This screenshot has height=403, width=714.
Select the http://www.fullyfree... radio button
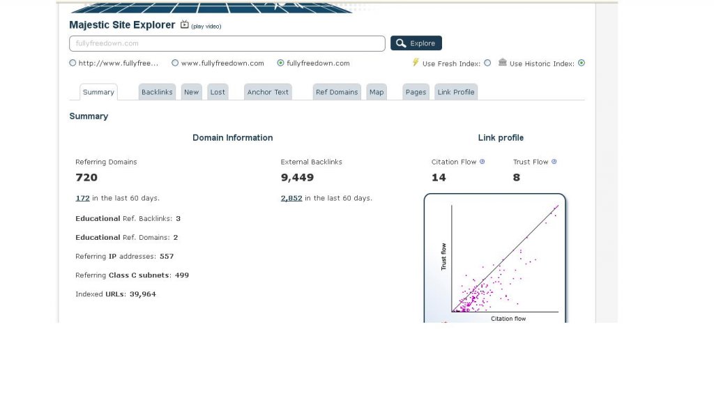click(x=73, y=63)
